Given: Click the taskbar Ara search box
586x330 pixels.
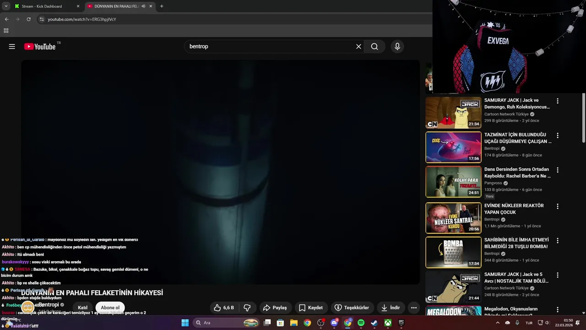Looking at the screenshot, I should pos(227,323).
